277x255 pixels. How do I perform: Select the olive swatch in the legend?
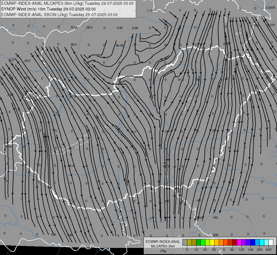pyautogui.click(x=189, y=242)
